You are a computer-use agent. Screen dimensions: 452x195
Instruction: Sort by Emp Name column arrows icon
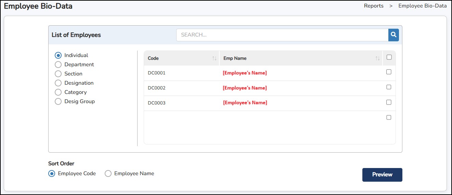tap(377, 58)
